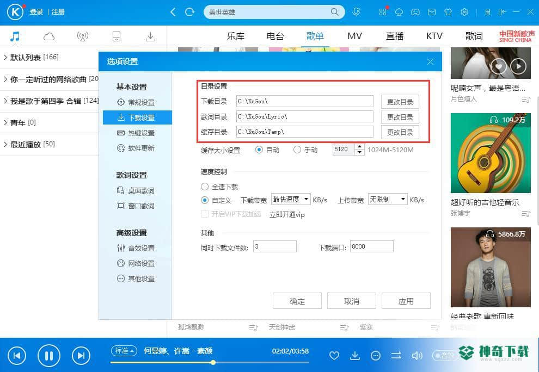Change the 歌词目录 folder
Screen dimensions: 539x372
tap(400, 117)
